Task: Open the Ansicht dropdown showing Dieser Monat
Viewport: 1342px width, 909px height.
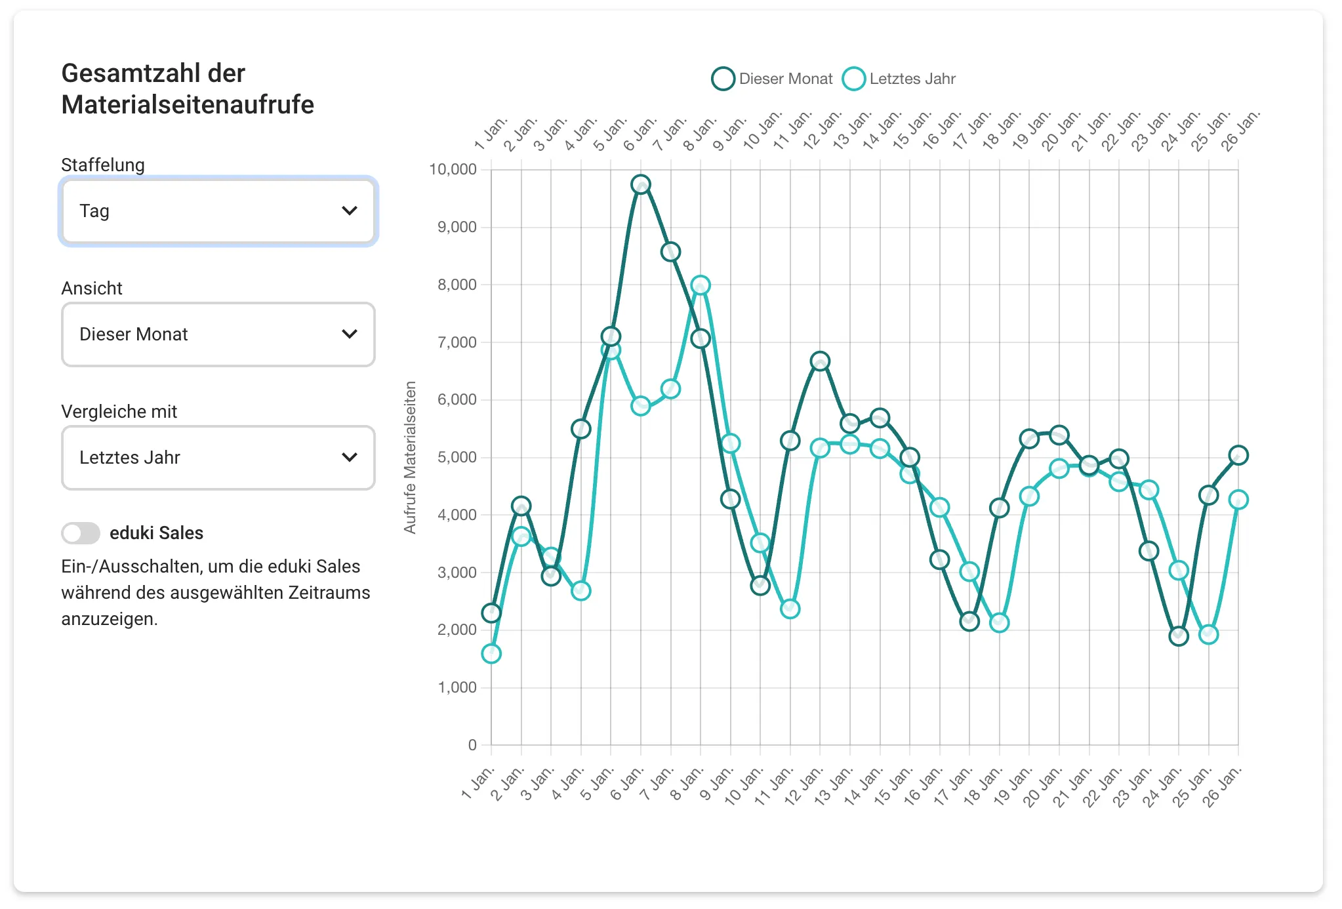Action: coord(218,334)
